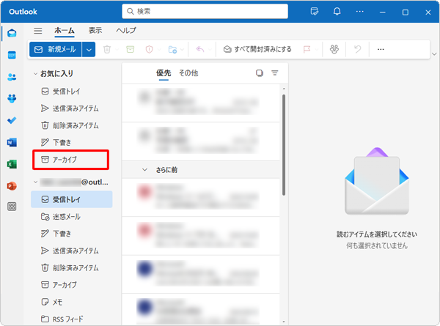This screenshot has width=440, height=326.
Task: Launch PowerPoint from the sidebar
Action: [x=12, y=186]
